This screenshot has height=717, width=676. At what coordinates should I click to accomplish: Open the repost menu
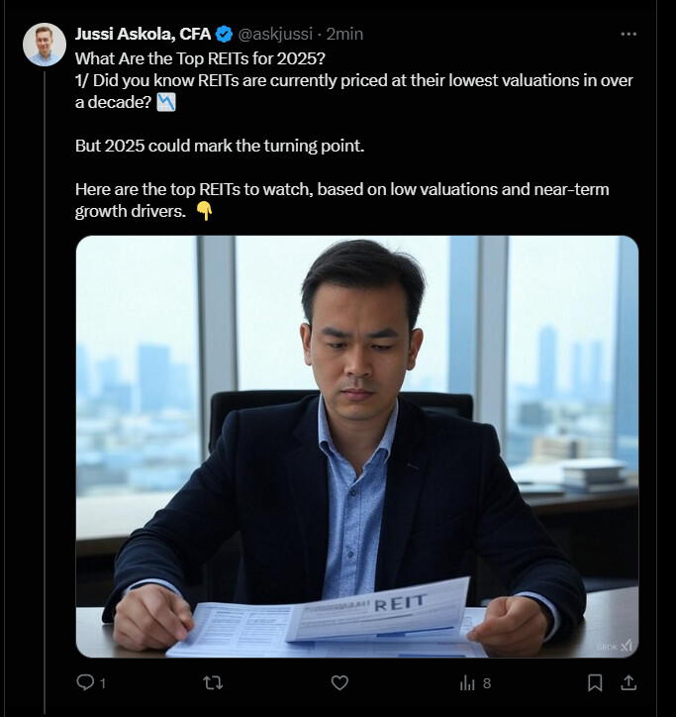[x=212, y=682]
